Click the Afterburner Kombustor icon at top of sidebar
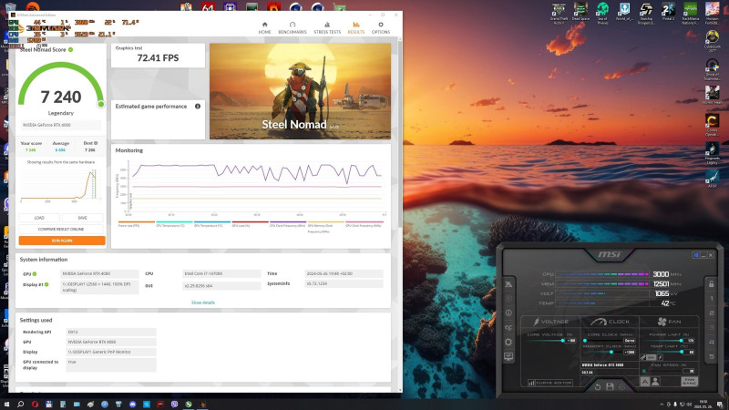The height and width of the screenshot is (410, 729). pyautogui.click(x=508, y=284)
